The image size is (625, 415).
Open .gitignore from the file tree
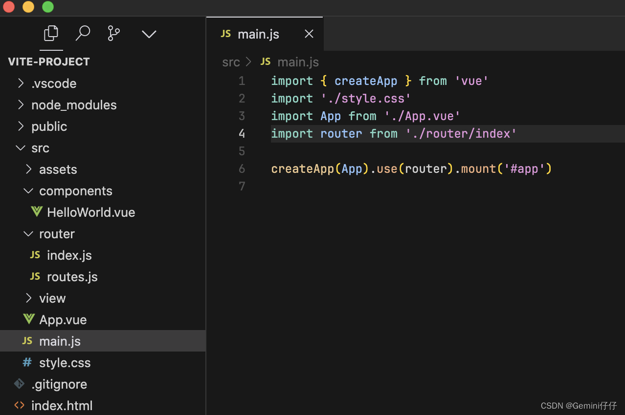click(x=59, y=384)
